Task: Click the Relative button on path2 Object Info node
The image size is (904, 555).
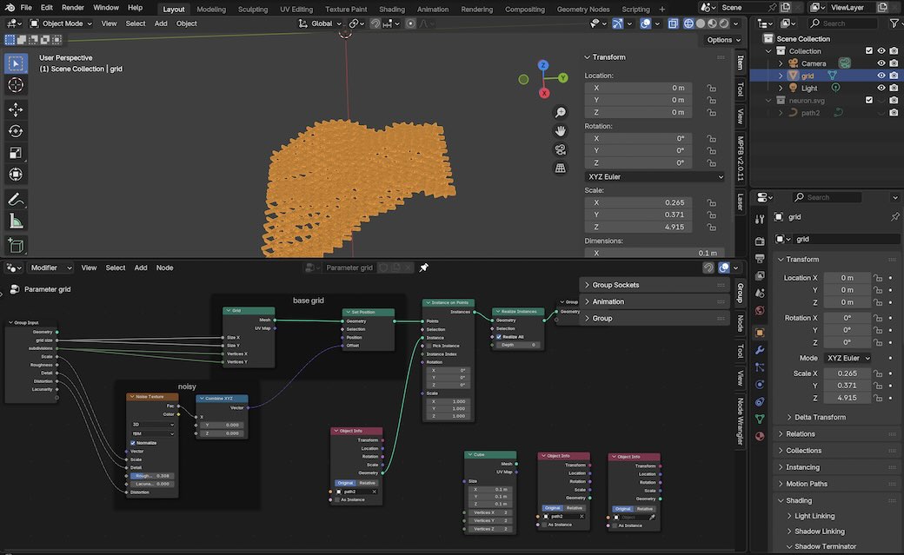Action: pyautogui.click(x=368, y=483)
